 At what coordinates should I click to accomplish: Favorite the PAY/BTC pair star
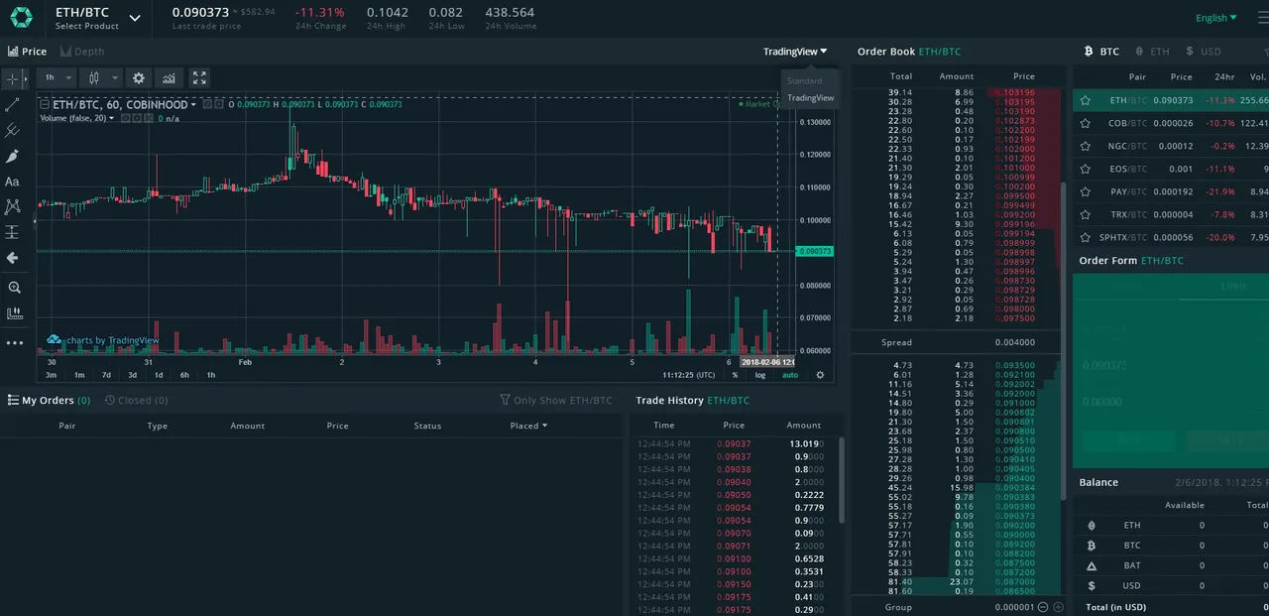[1086, 191]
